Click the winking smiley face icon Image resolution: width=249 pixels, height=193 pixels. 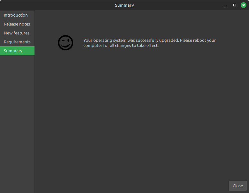click(x=66, y=43)
